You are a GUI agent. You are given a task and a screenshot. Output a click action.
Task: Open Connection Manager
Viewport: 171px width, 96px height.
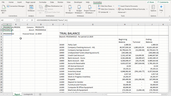pos(16,6)
